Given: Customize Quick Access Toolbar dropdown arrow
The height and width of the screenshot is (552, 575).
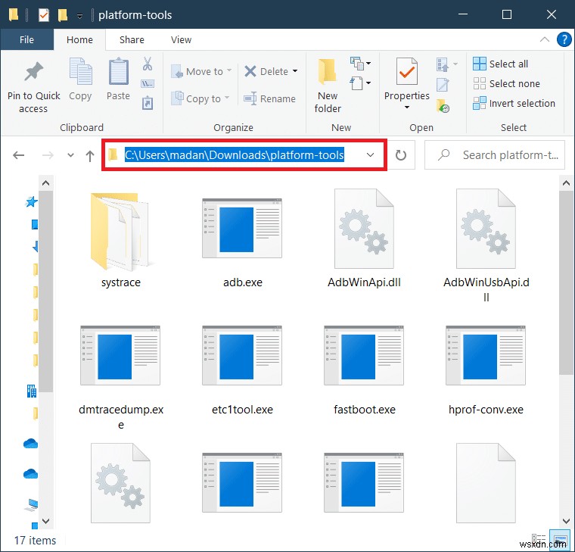Looking at the screenshot, I should [x=79, y=16].
